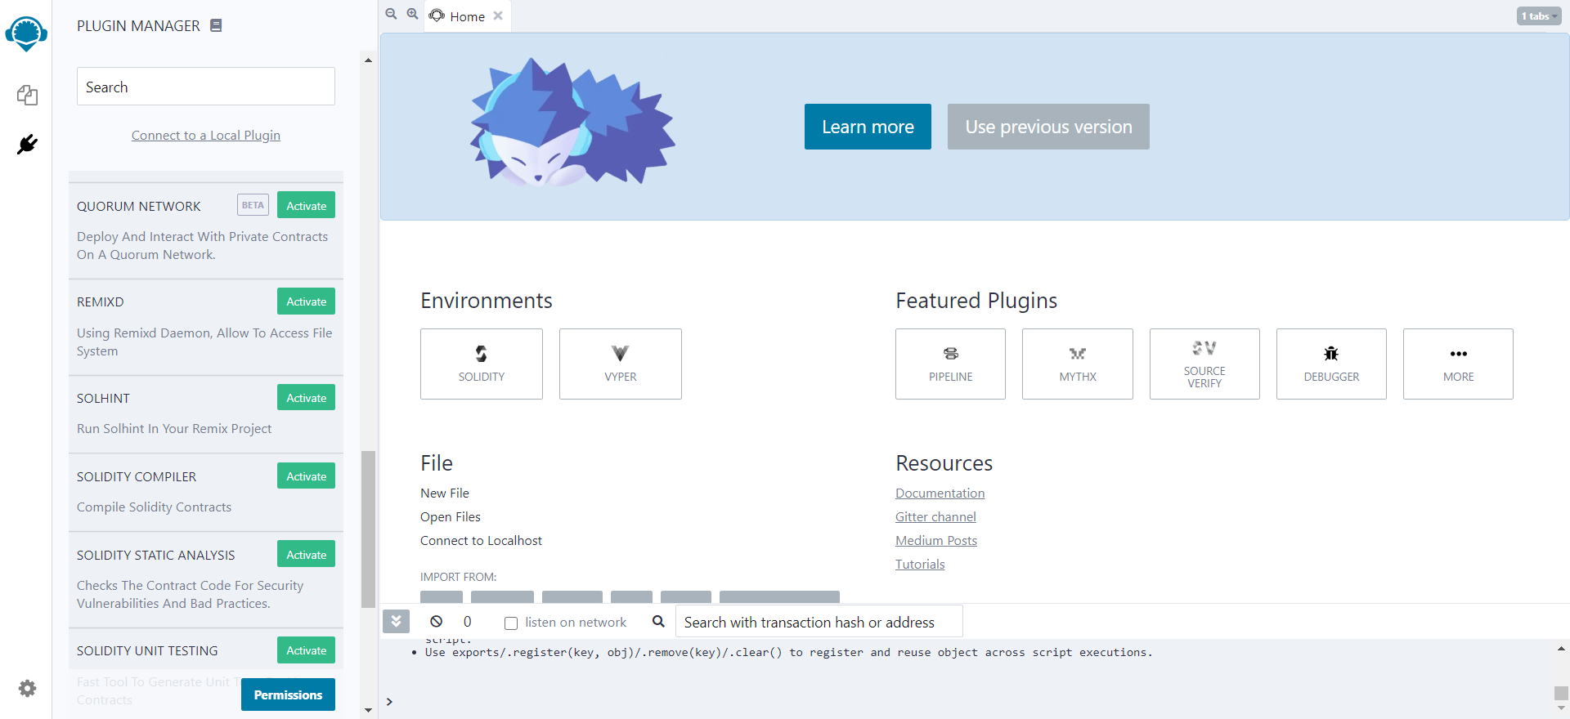Focus the plugin Search field

click(x=206, y=87)
